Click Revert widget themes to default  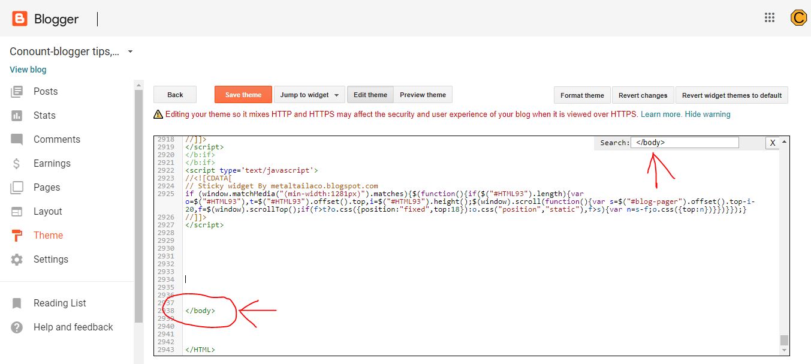(x=732, y=95)
